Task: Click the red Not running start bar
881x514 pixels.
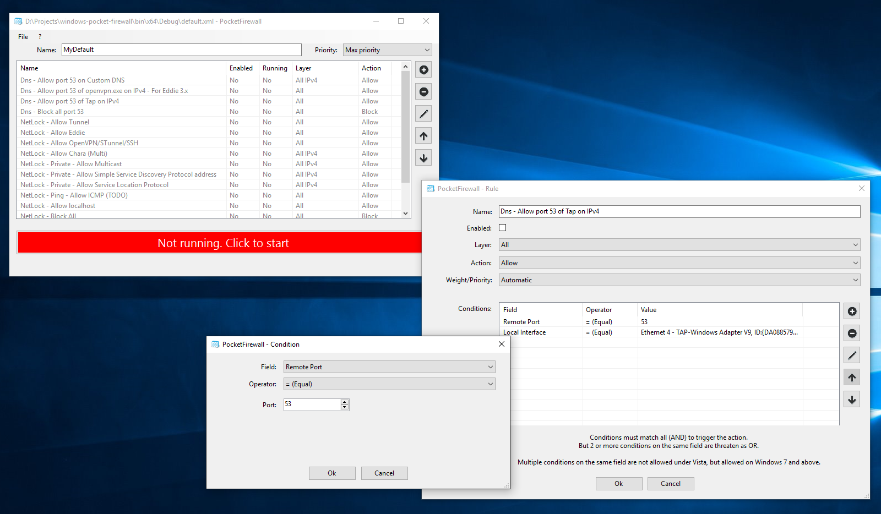Action: click(220, 243)
